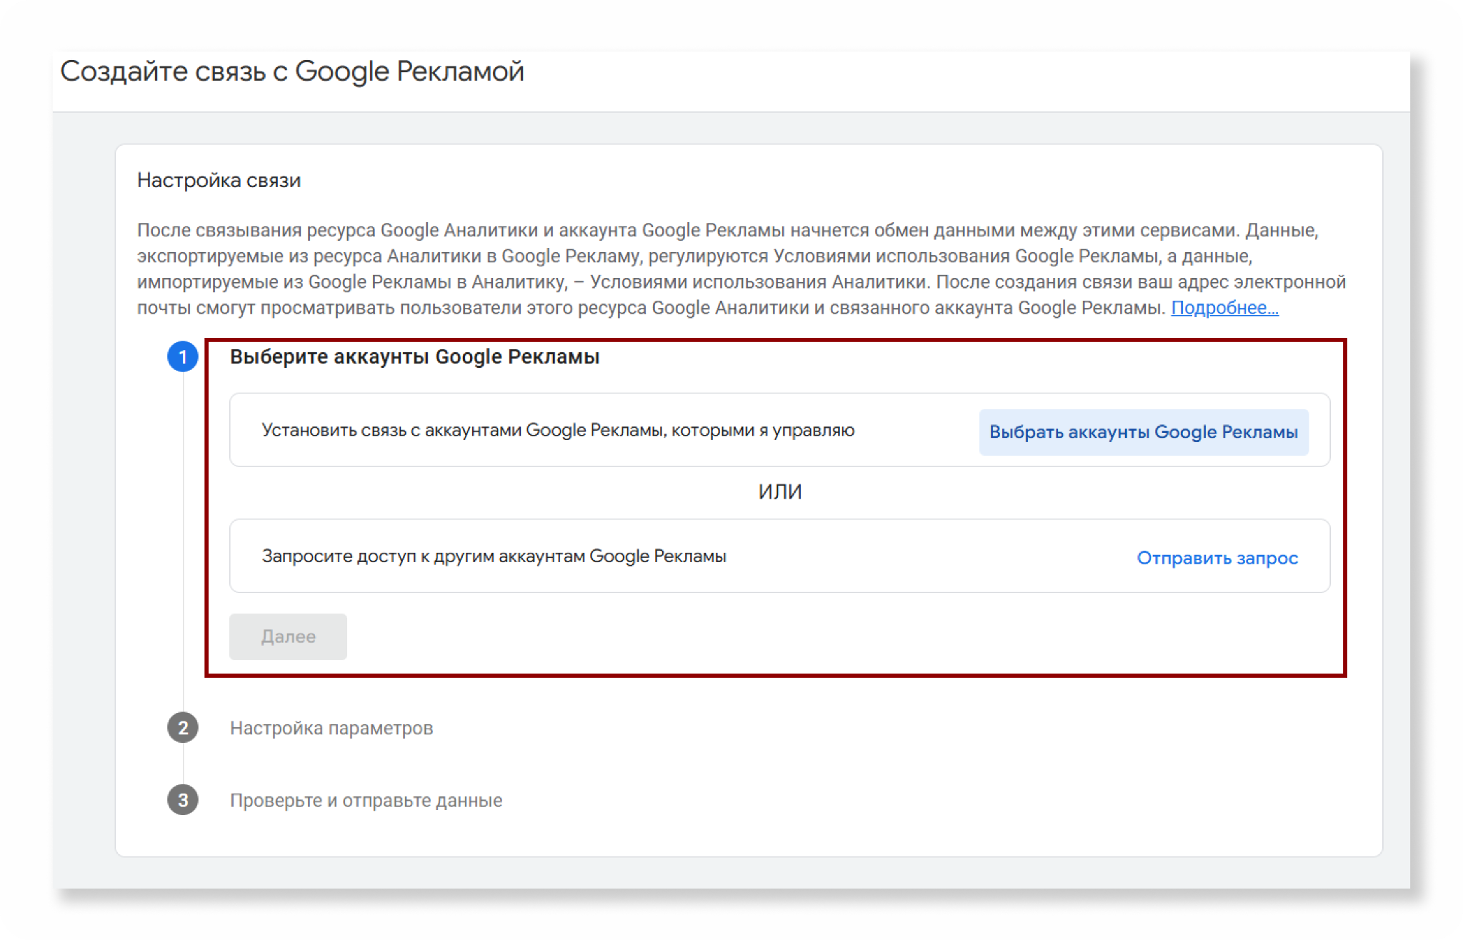This screenshot has width=1463, height=940.
Task: Select step 3 'Проверьте и отправьте данные'
Action: [x=366, y=800]
